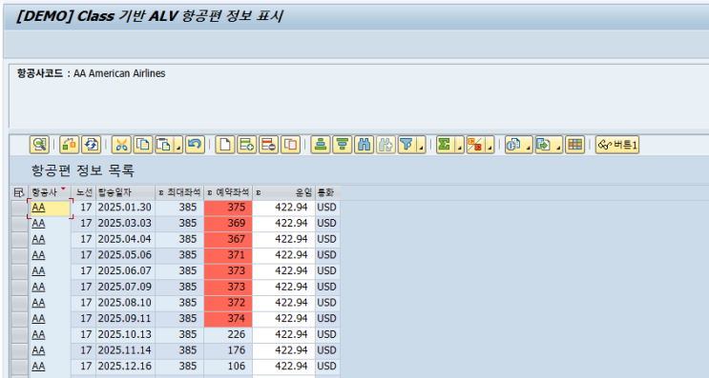This screenshot has width=709, height=378.
Task: Select the row dated 2025.10.13 via row selector
Action: (19, 334)
